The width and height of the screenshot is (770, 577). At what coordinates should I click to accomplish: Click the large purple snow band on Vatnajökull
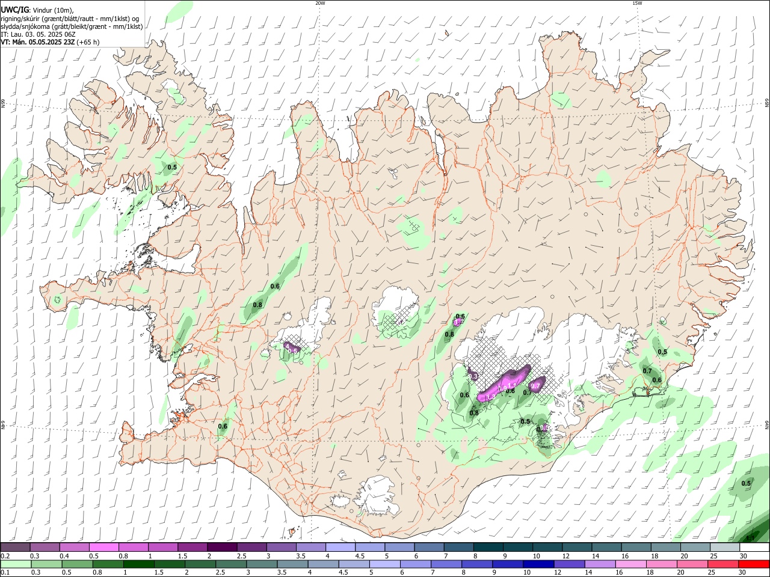[x=504, y=384]
